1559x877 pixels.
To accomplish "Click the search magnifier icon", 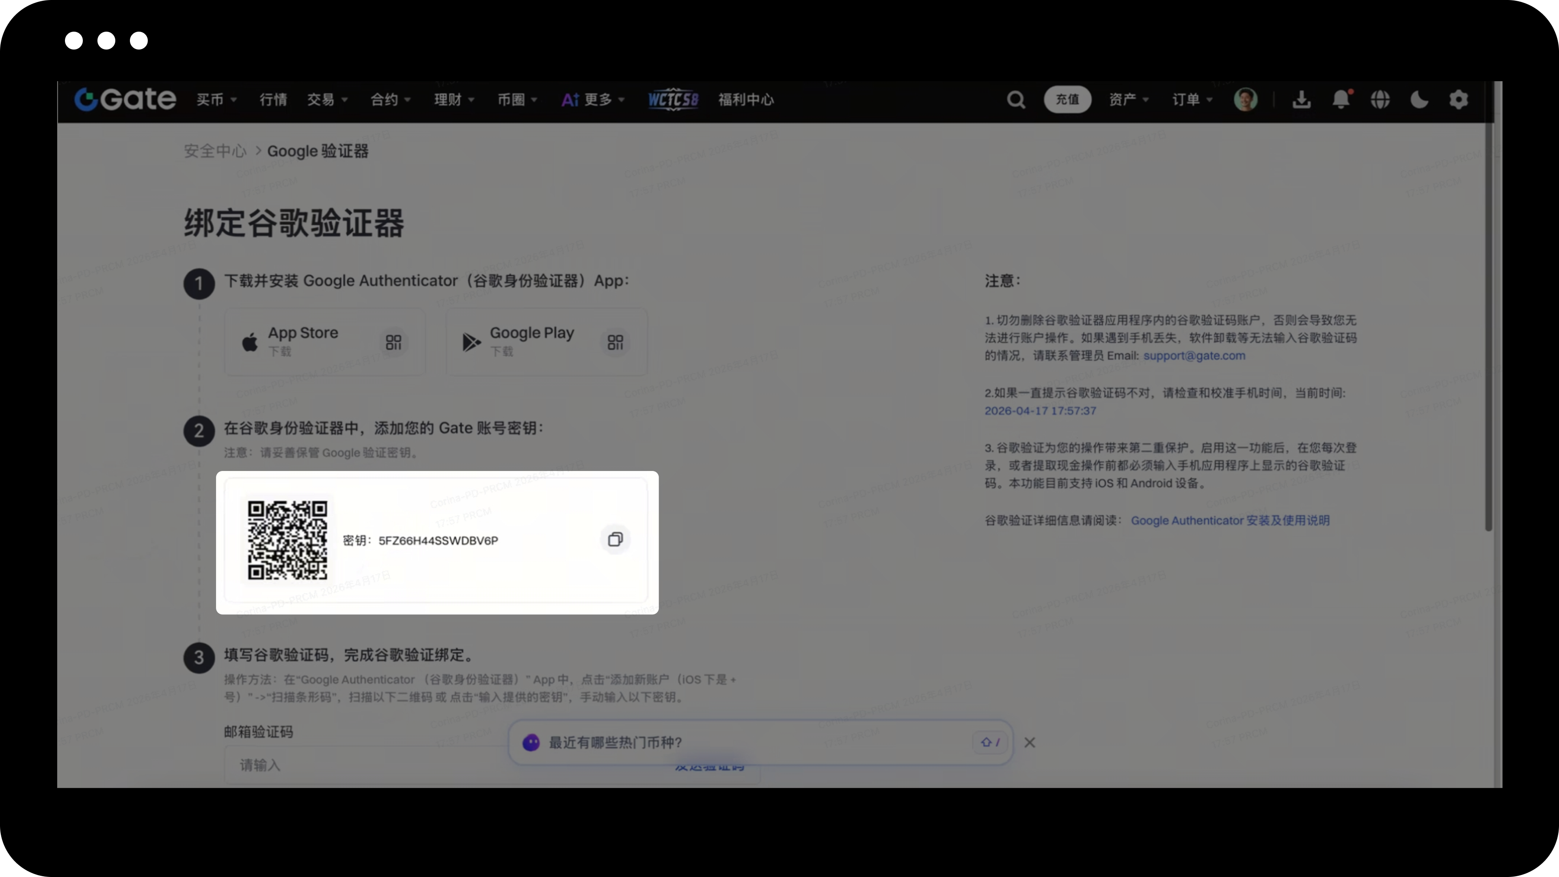I will (1015, 100).
